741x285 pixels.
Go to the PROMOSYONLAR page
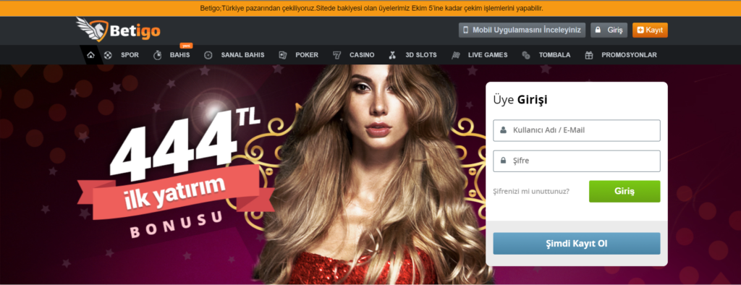tap(629, 55)
